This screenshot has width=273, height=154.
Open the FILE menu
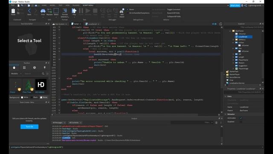click(13, 6)
